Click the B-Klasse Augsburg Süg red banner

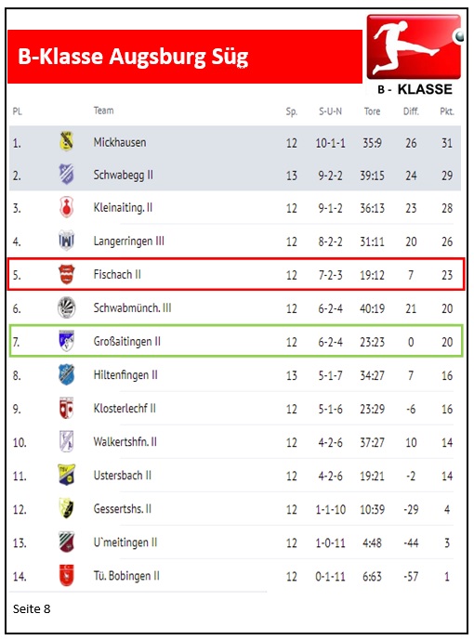pyautogui.click(x=185, y=57)
